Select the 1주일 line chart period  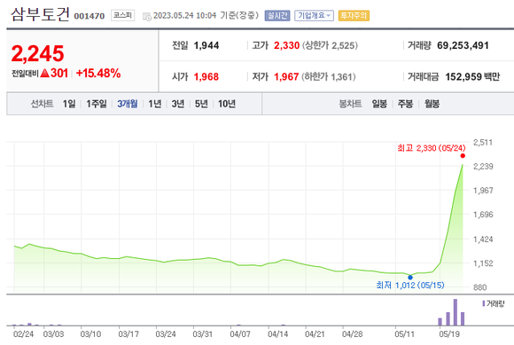pos(96,104)
